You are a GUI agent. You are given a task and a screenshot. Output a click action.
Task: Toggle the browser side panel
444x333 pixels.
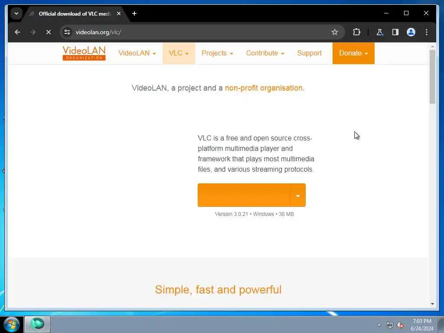[395, 32]
